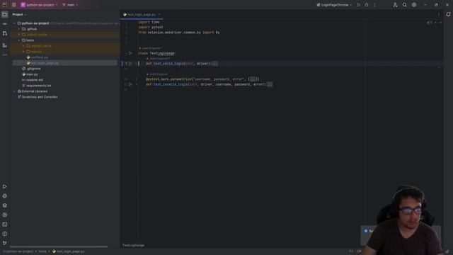This screenshot has width=453, height=255.
Task: Collapse python-se-project root node
Action: pyautogui.click(x=14, y=23)
